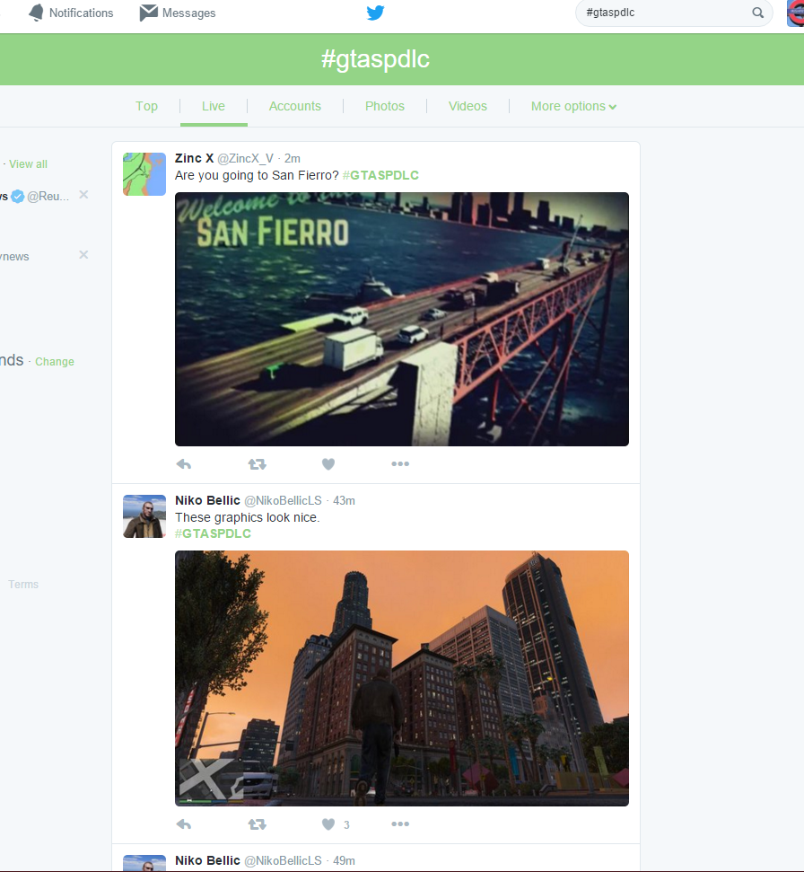Image resolution: width=804 pixels, height=872 pixels.
Task: Open the 49m timestamp link
Action: [x=344, y=860]
